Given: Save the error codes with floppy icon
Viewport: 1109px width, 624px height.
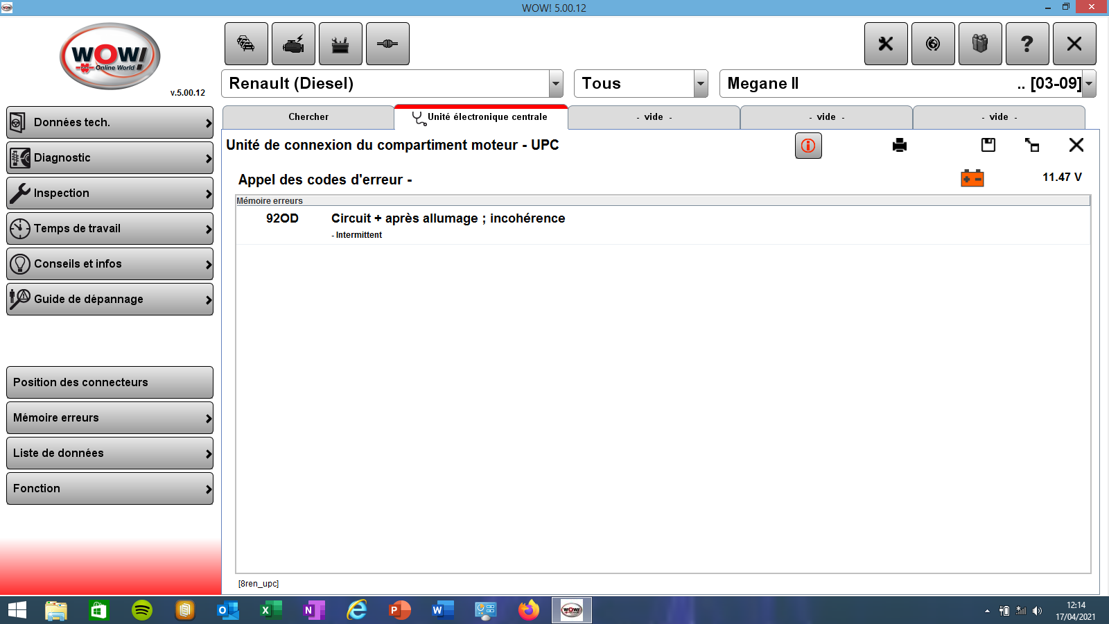Looking at the screenshot, I should (988, 145).
